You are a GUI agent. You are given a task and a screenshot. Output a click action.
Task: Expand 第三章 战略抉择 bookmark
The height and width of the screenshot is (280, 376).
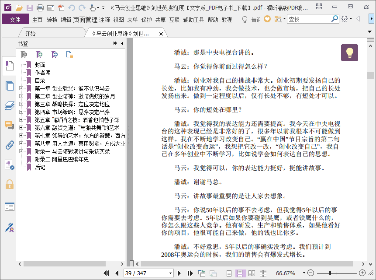click(x=21, y=104)
